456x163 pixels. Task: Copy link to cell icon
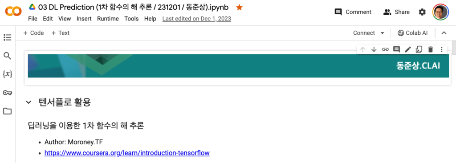pyautogui.click(x=385, y=49)
